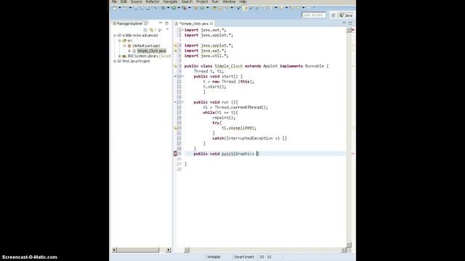
Task: Toggle Link with Editor in Package Explorer
Action: click(x=152, y=30)
